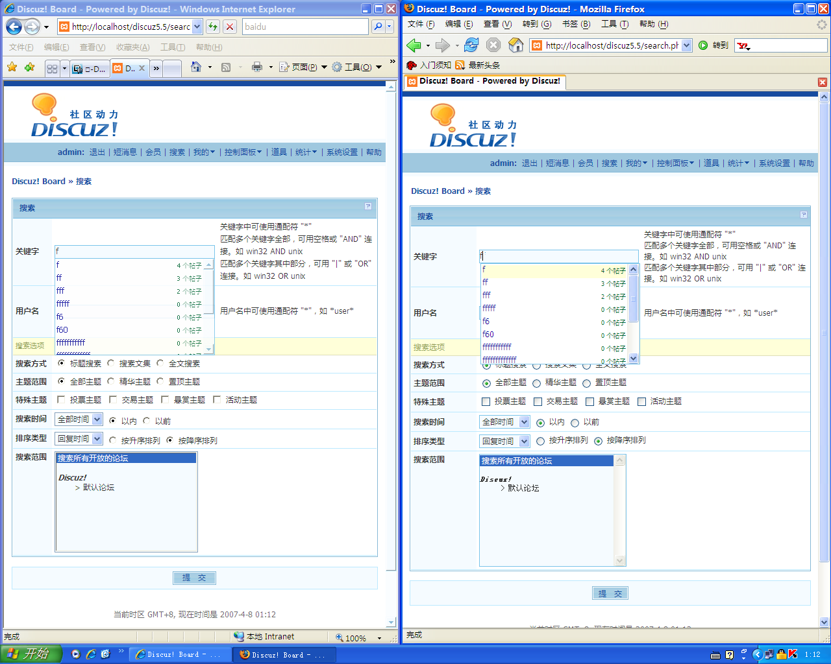Close the Firefox tab with red X
This screenshot has width=831, height=664.
(823, 82)
